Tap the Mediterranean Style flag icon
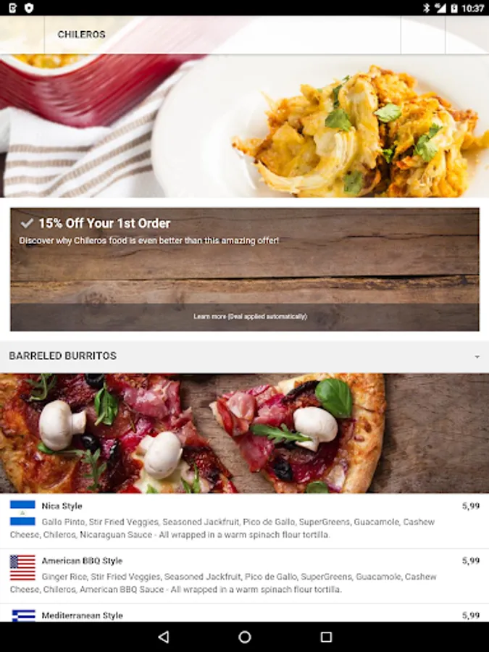 click(22, 616)
